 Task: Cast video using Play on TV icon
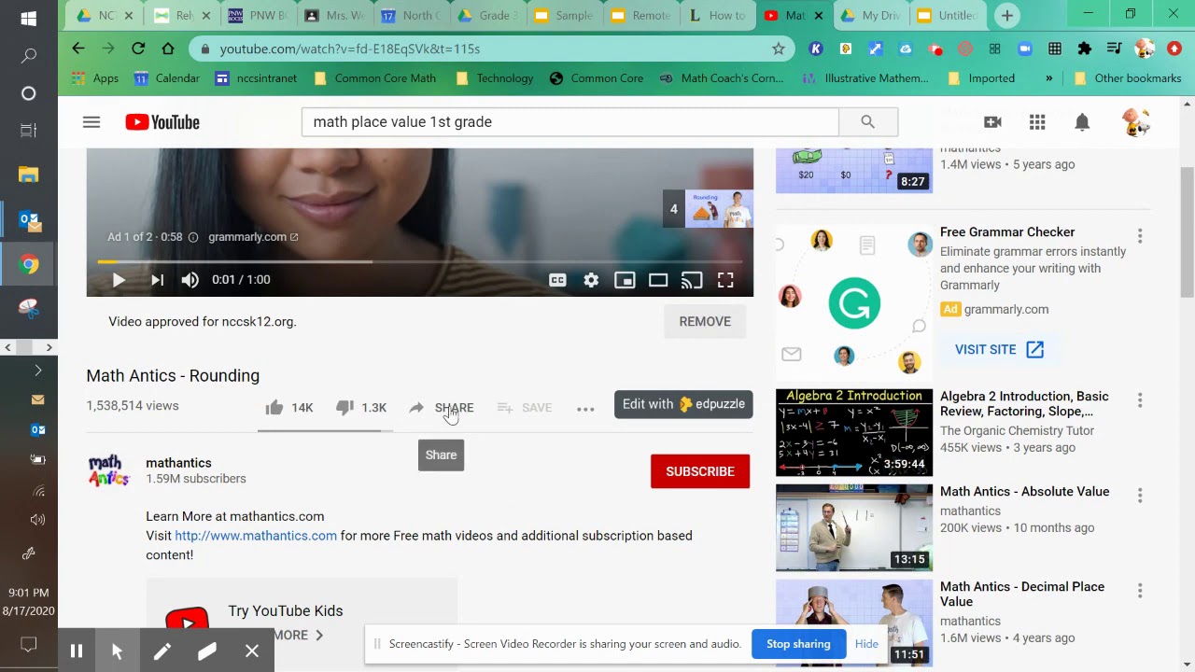pos(692,279)
